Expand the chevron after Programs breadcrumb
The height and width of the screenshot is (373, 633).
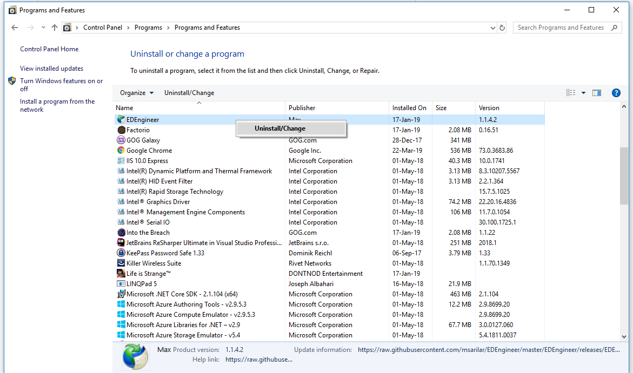(168, 28)
